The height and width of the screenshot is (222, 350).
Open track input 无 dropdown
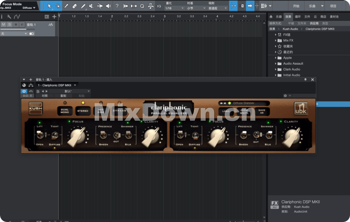pyautogui.click(x=14, y=34)
